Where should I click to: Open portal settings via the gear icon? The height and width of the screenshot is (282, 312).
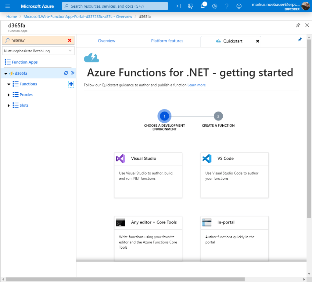coord(215,6)
